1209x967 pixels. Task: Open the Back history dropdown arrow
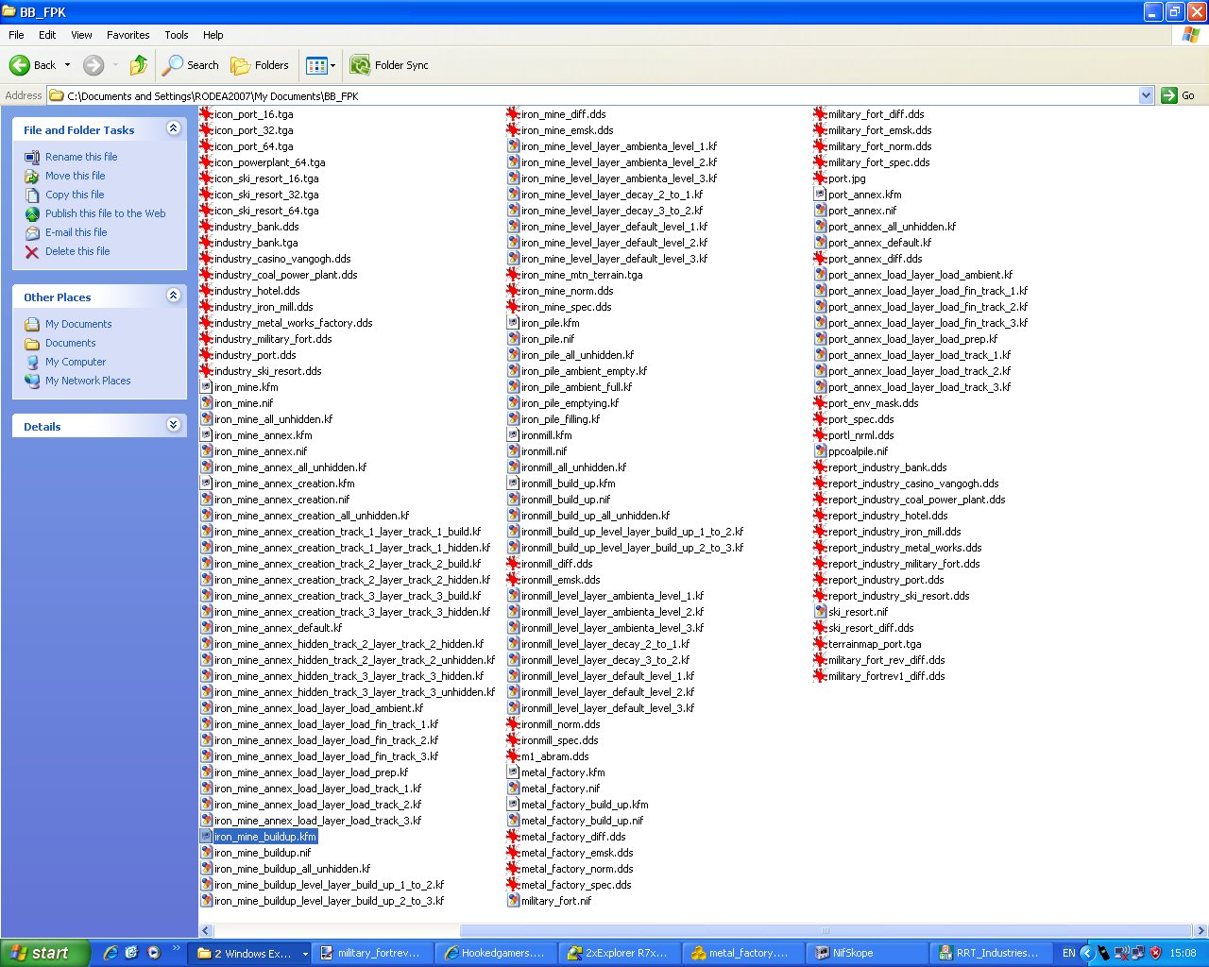pyautogui.click(x=67, y=65)
